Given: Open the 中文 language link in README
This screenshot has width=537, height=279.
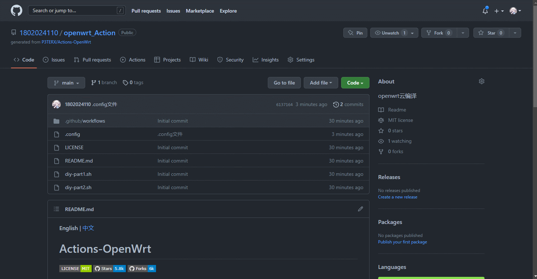Looking at the screenshot, I should pos(88,228).
